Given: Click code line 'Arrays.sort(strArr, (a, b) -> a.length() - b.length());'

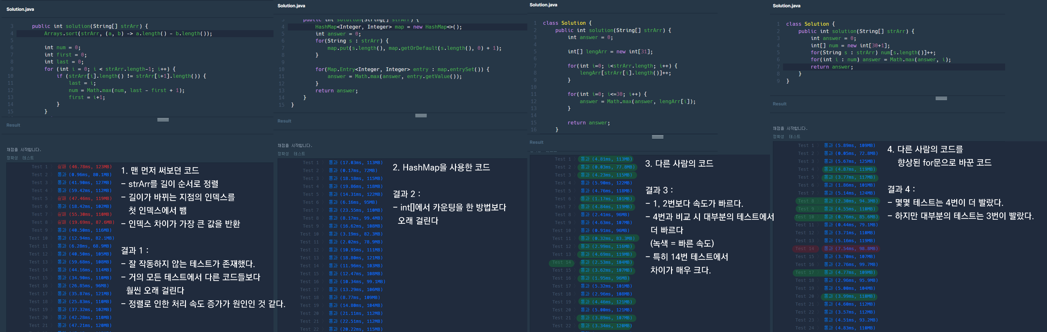Looking at the screenshot, I should pos(128,34).
